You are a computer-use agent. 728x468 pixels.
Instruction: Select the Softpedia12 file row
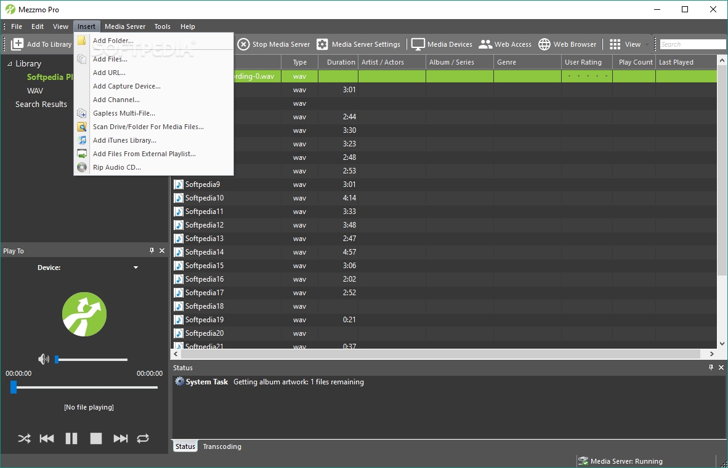tap(445, 225)
